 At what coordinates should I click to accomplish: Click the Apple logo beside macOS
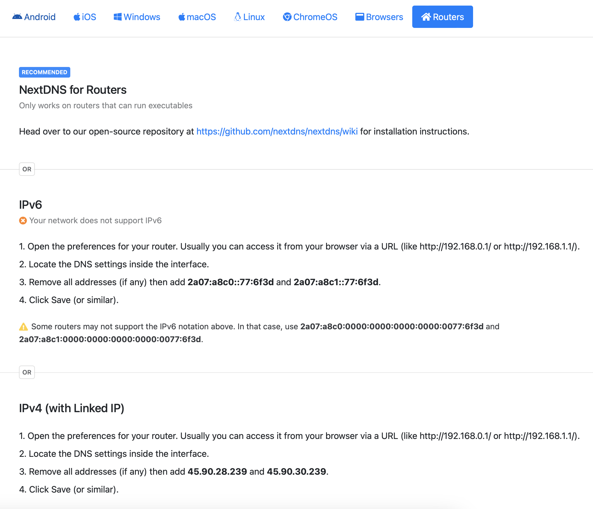click(182, 17)
